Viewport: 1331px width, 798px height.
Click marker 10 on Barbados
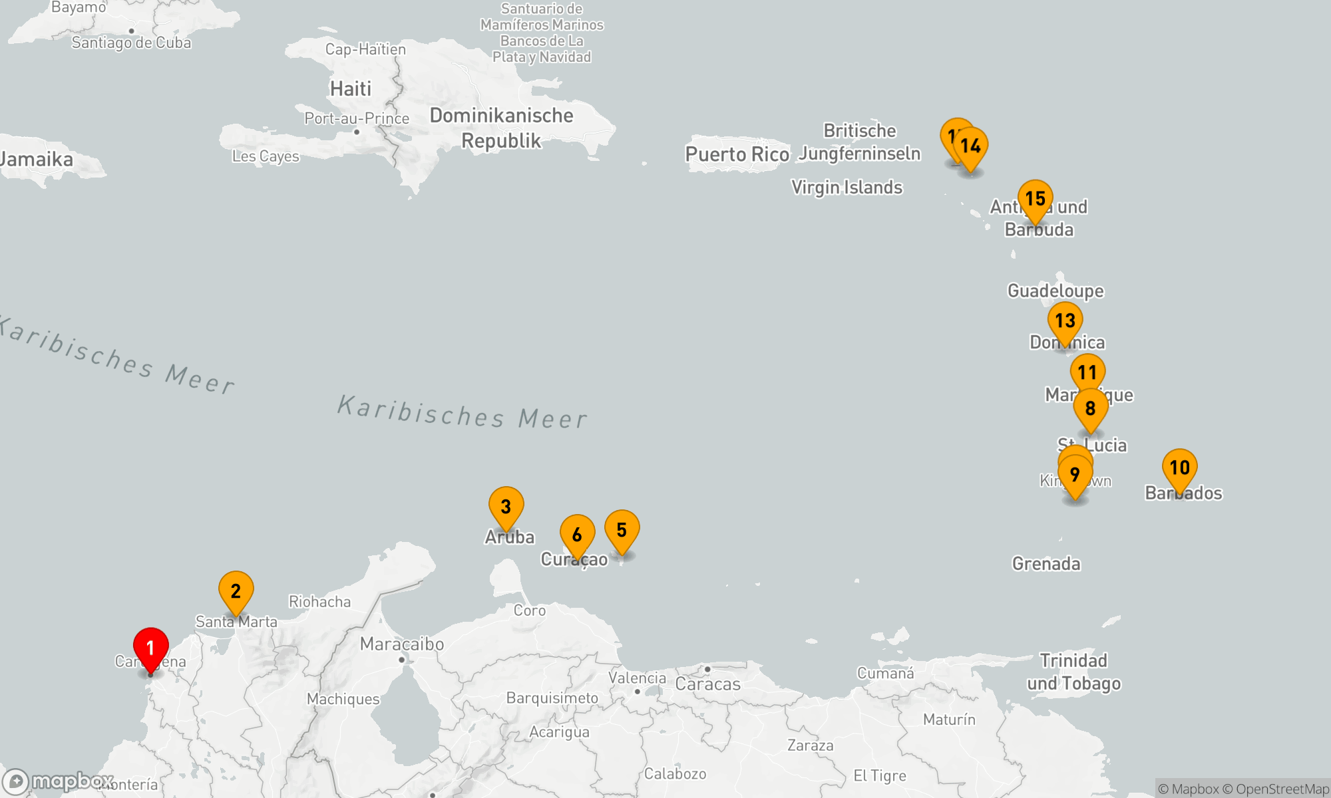(1179, 467)
